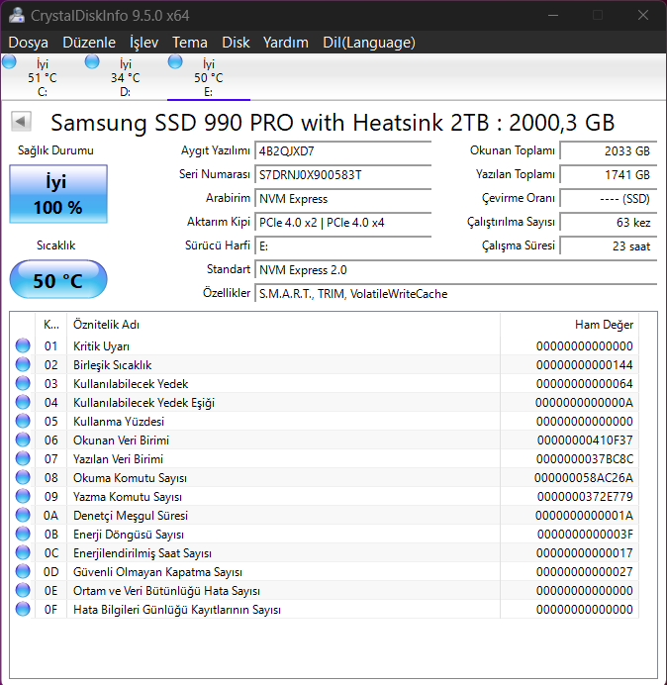This screenshot has width=667, height=685.
Task: Click the status orb for Kullanma Yüzdesi
Action: pos(23,421)
